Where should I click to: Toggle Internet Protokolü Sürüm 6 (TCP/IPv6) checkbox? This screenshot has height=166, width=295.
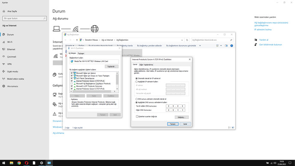(72, 89)
